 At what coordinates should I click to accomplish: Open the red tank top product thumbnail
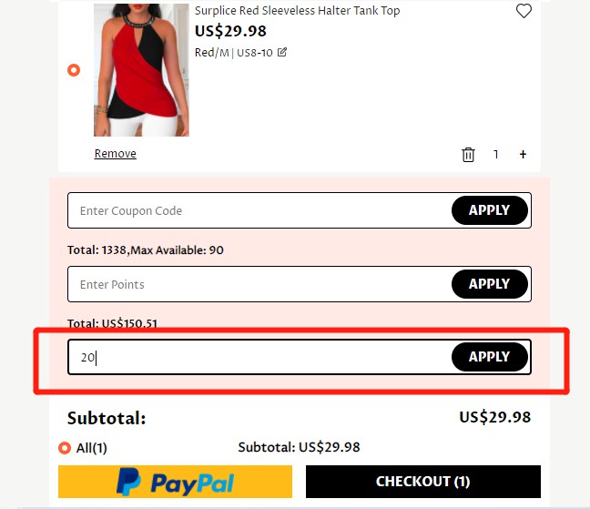(x=141, y=70)
